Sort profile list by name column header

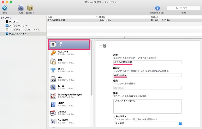[x=72, y=17]
